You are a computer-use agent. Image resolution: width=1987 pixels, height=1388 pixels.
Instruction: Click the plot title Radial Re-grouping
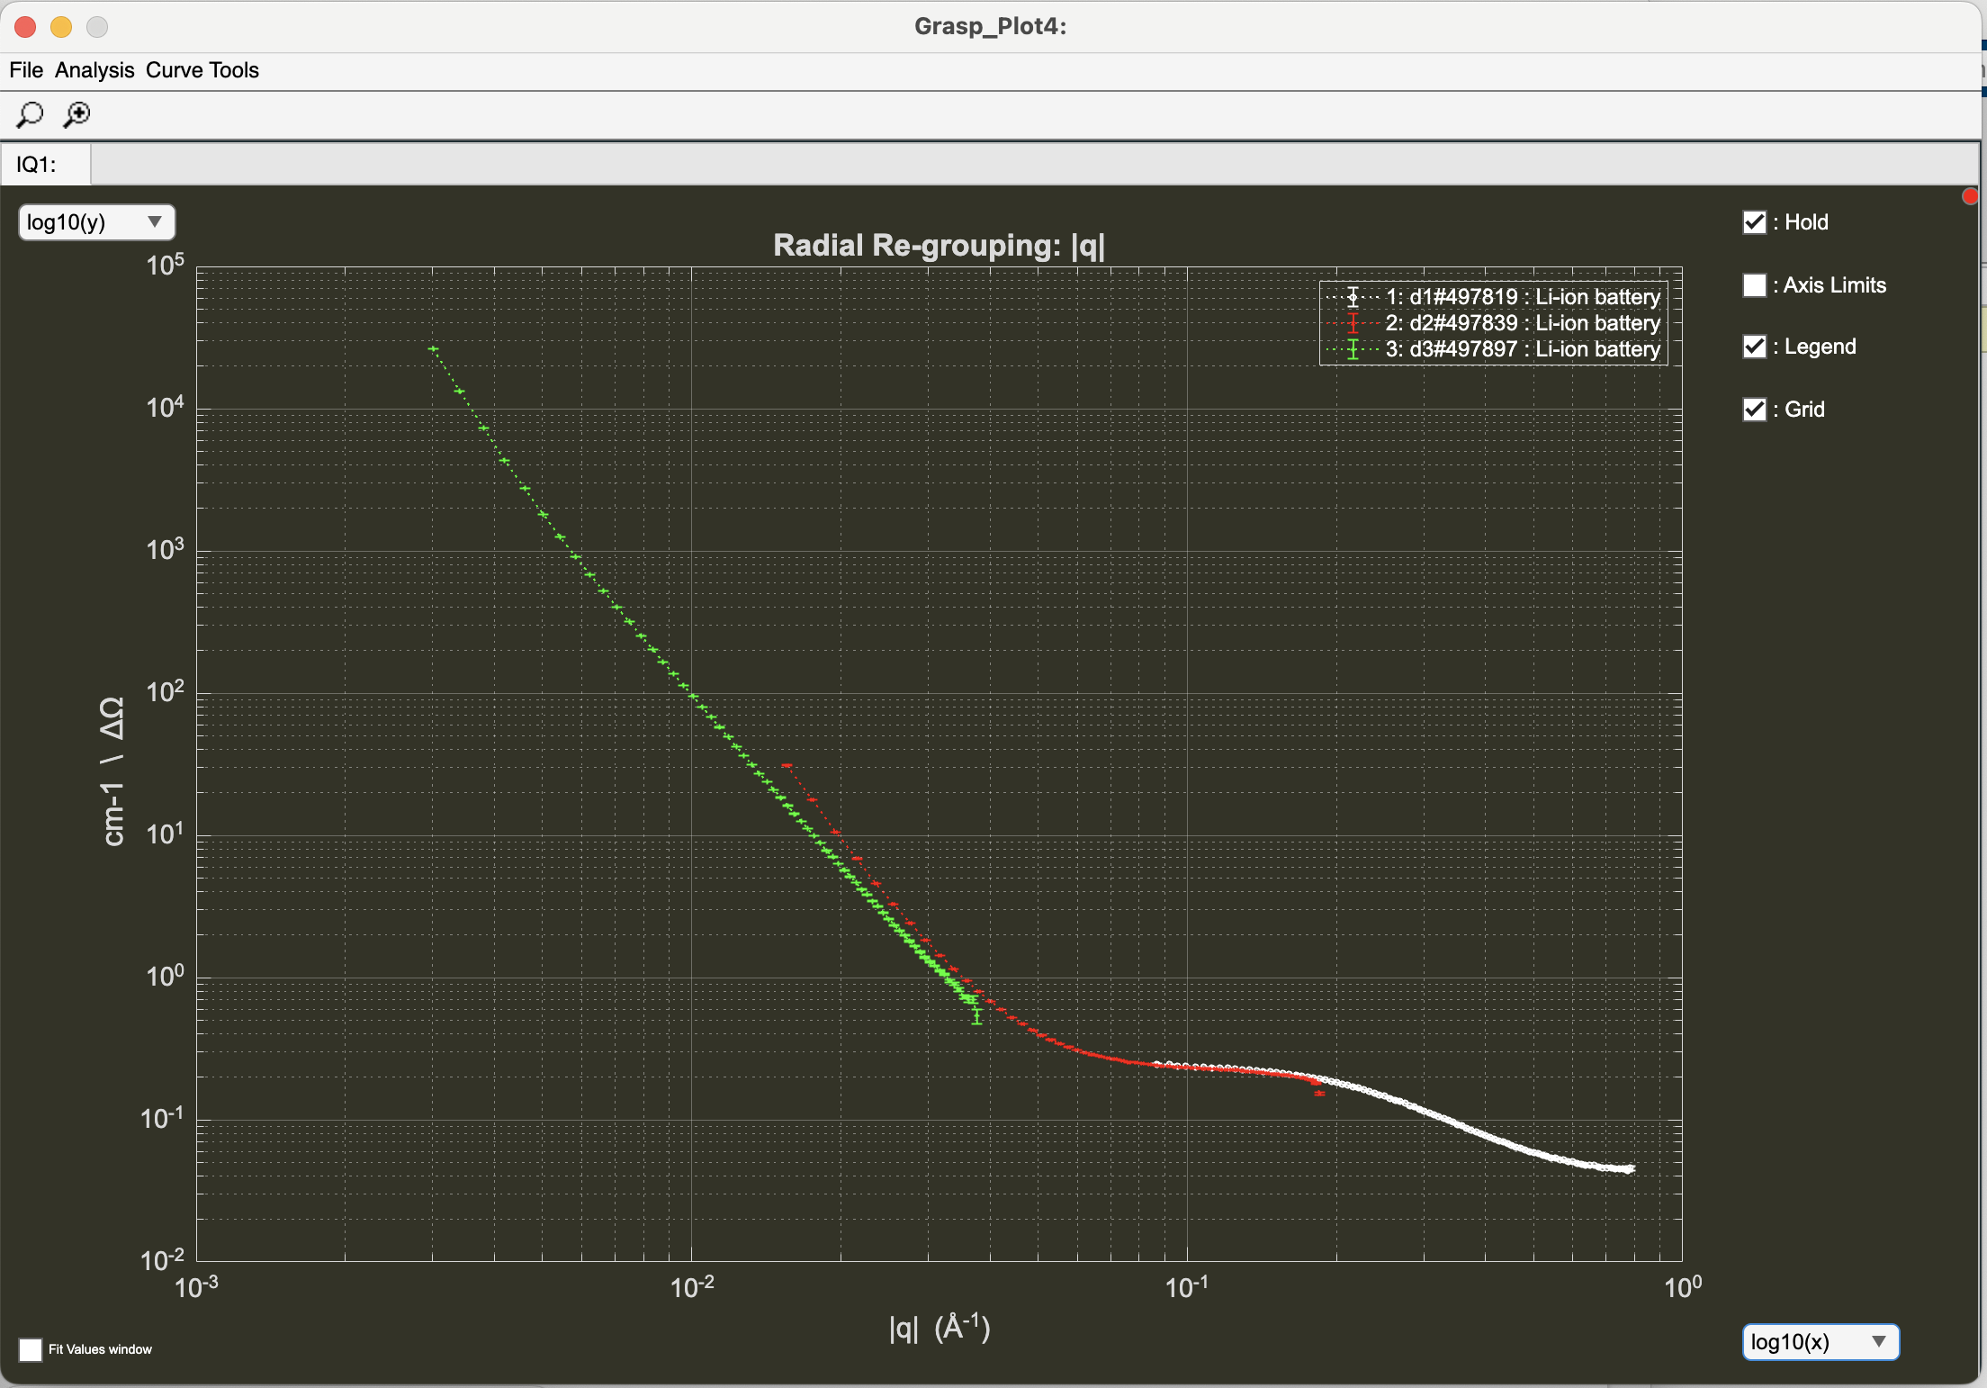tap(939, 245)
